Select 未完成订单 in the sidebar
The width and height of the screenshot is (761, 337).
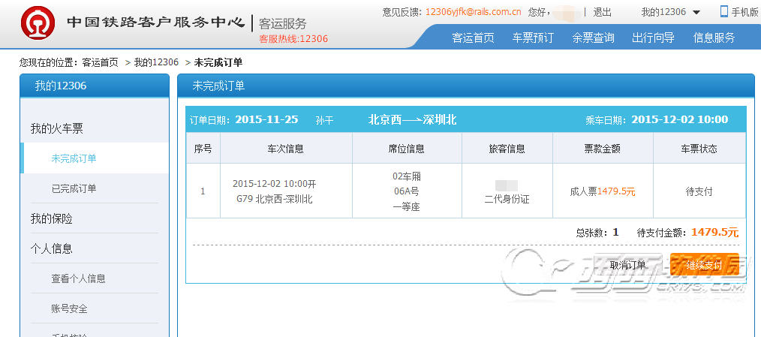74,158
